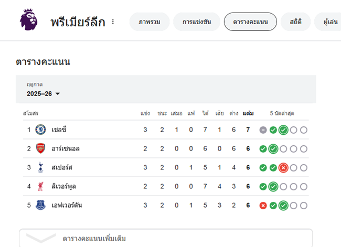Screen dimensions: 341x247
Task: Click Spurs' red loss result icon
Action: click(283, 168)
